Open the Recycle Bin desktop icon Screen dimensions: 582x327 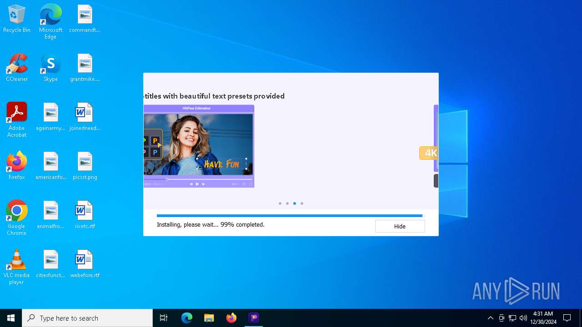(x=17, y=19)
